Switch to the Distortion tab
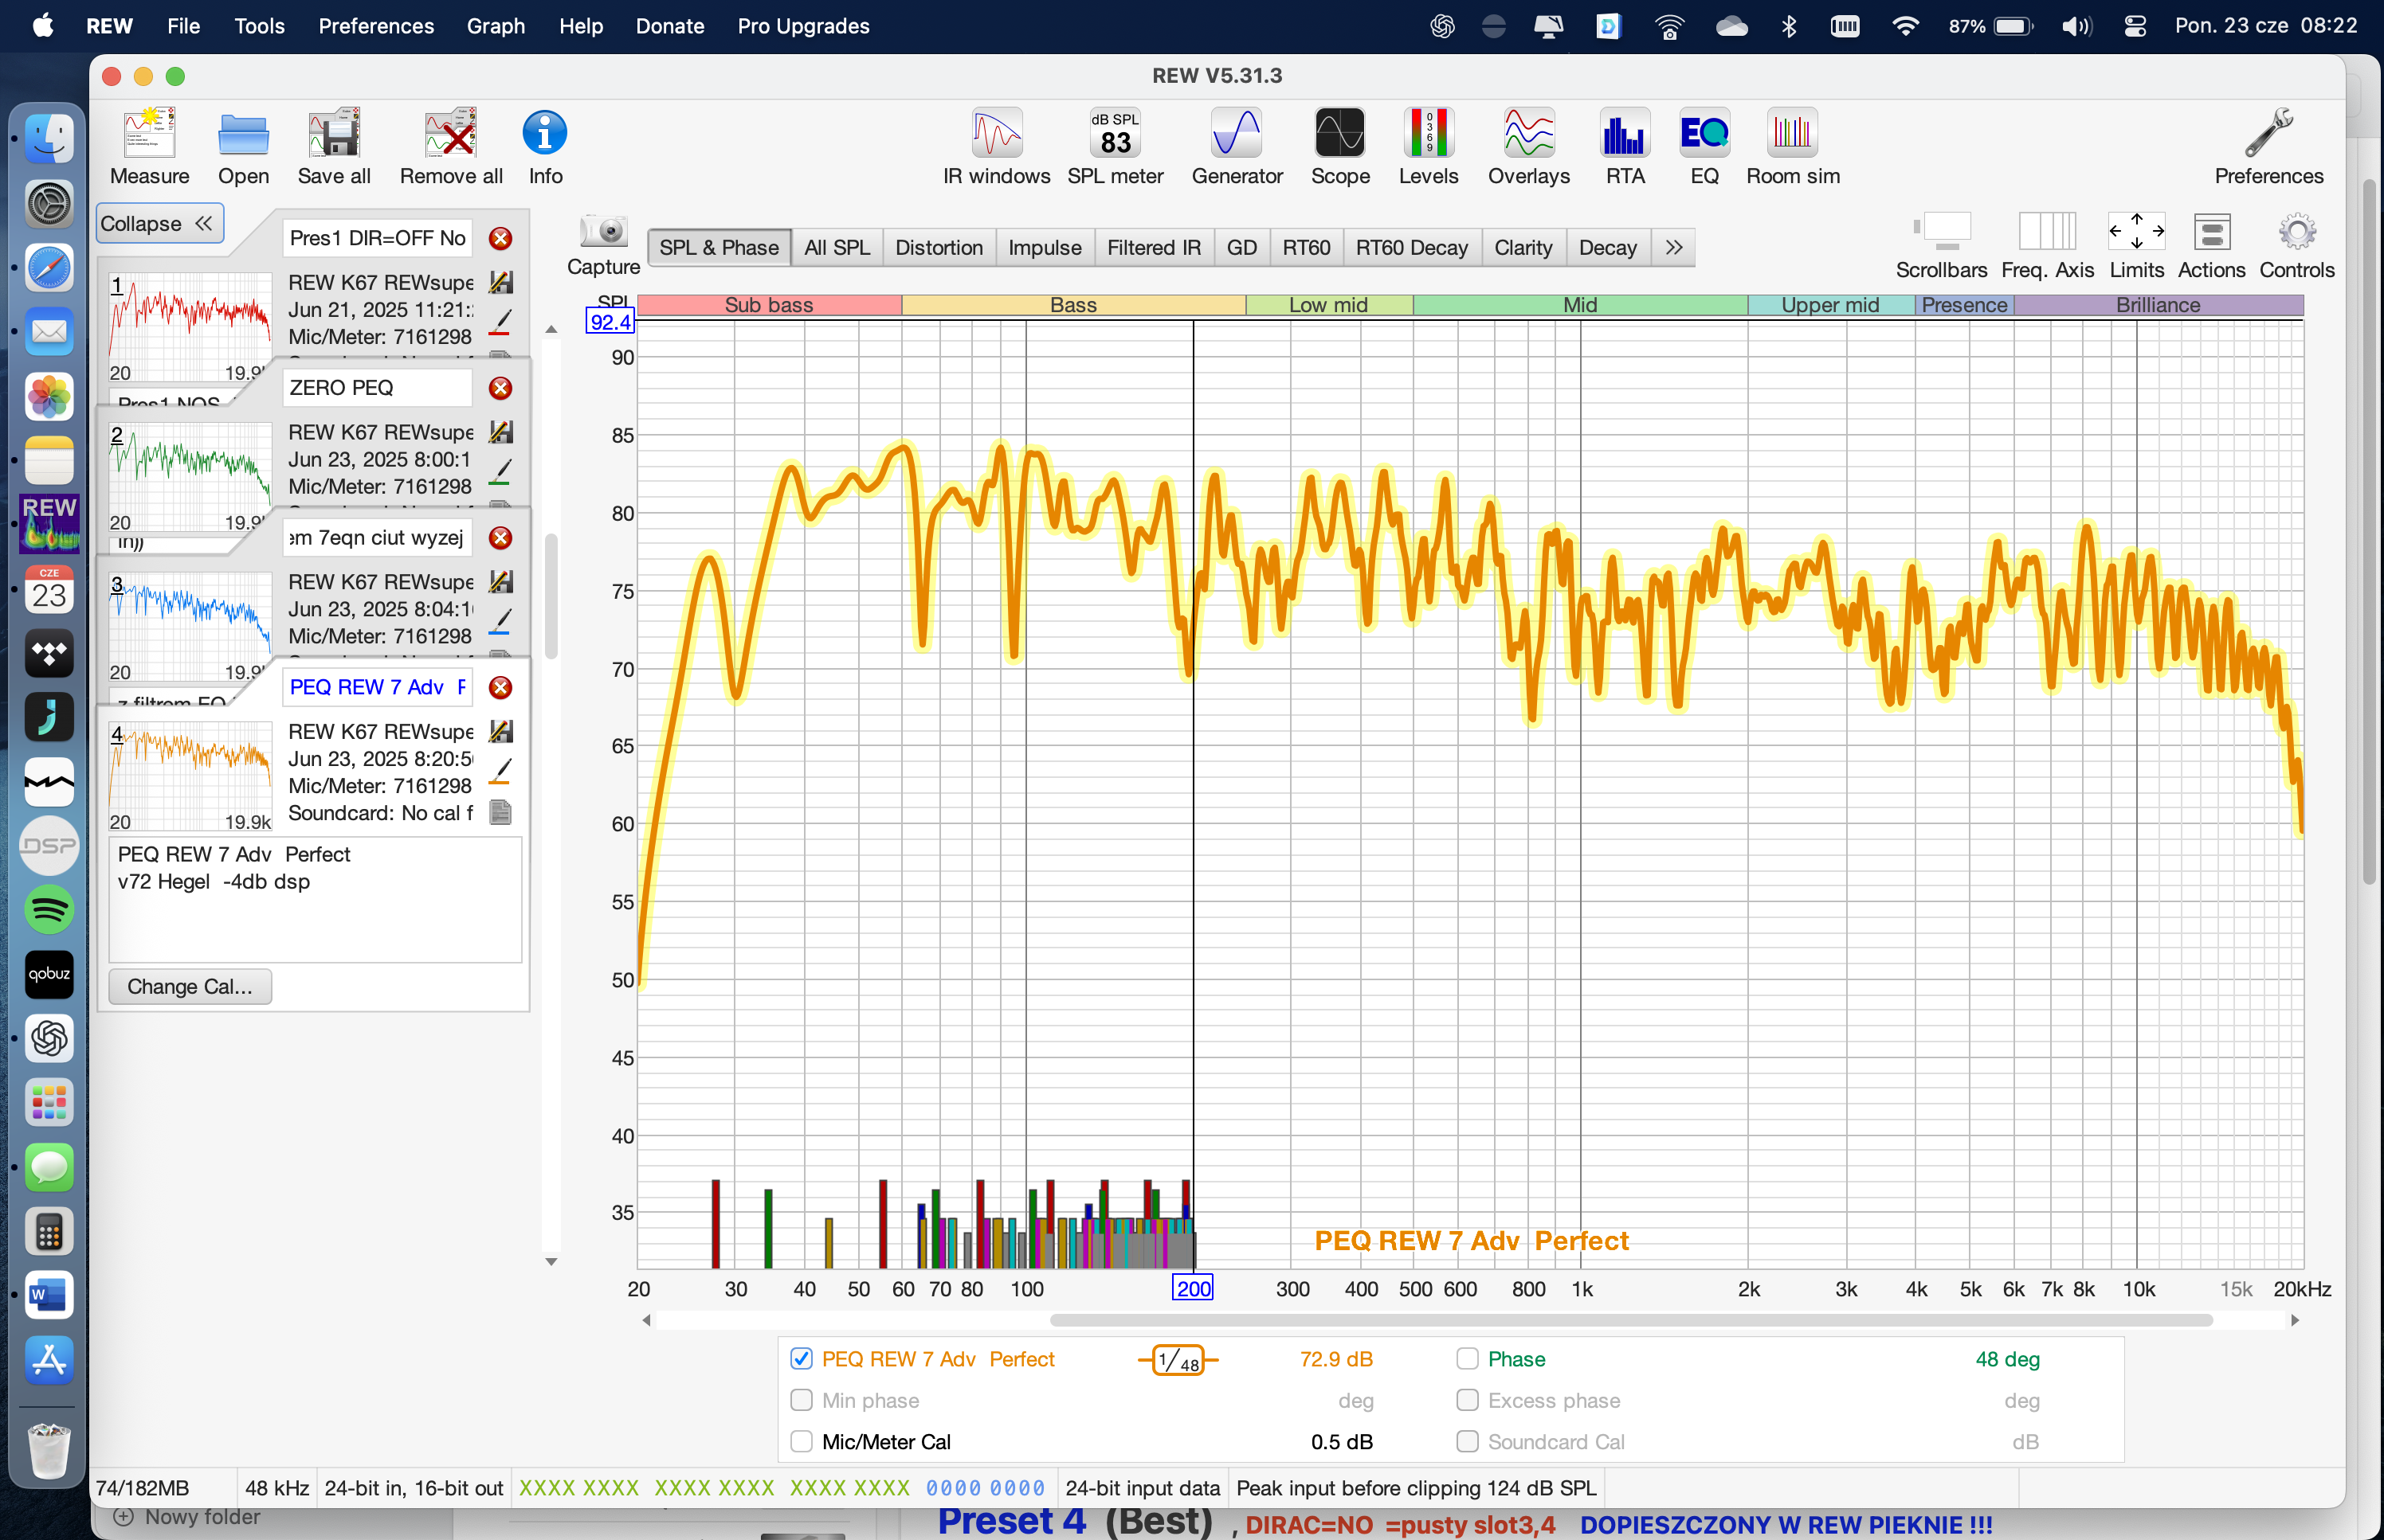 pos(939,247)
